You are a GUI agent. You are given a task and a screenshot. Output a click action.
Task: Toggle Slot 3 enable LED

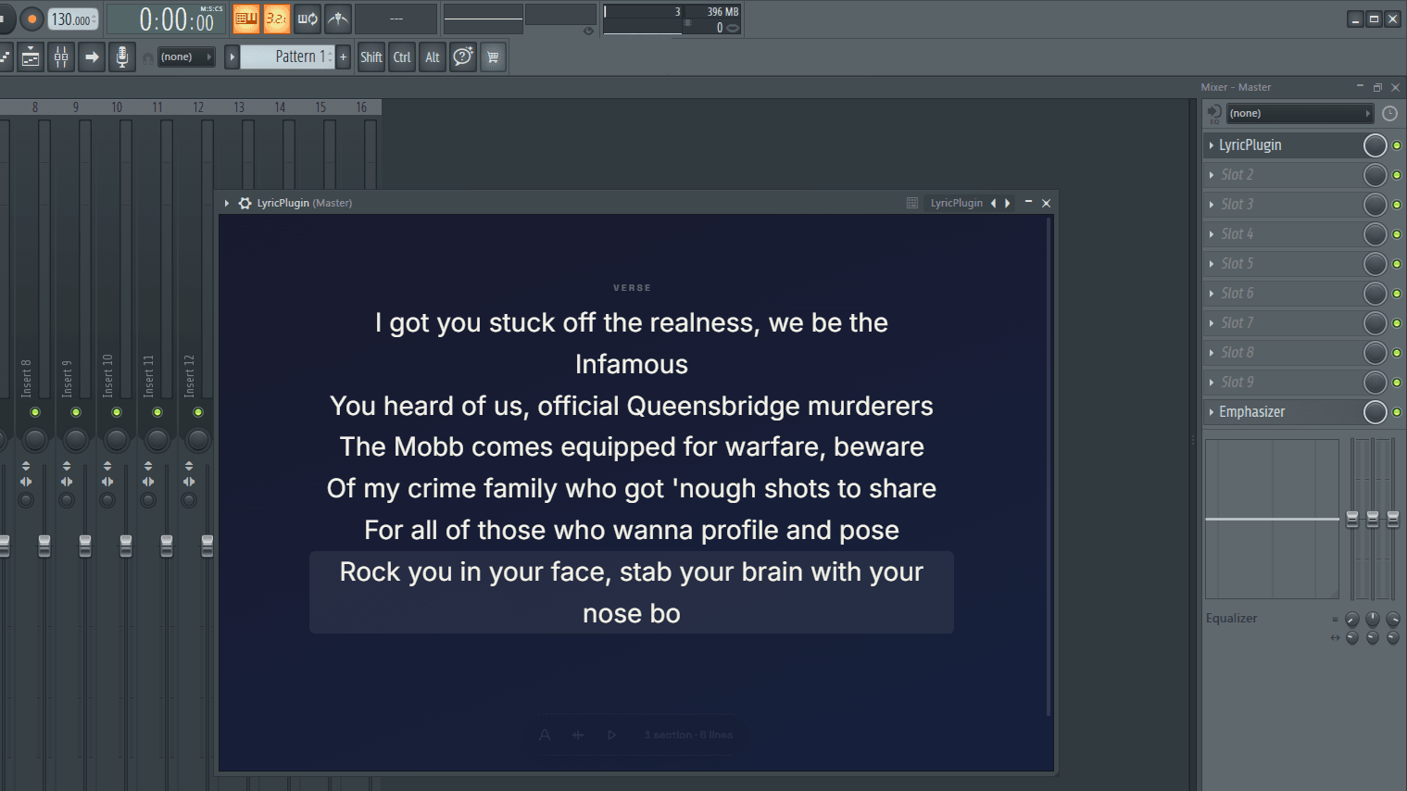point(1397,205)
